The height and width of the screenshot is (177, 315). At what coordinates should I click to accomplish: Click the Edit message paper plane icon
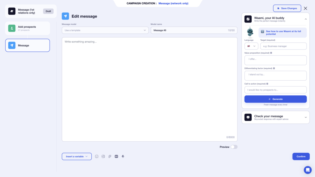tap(65, 16)
